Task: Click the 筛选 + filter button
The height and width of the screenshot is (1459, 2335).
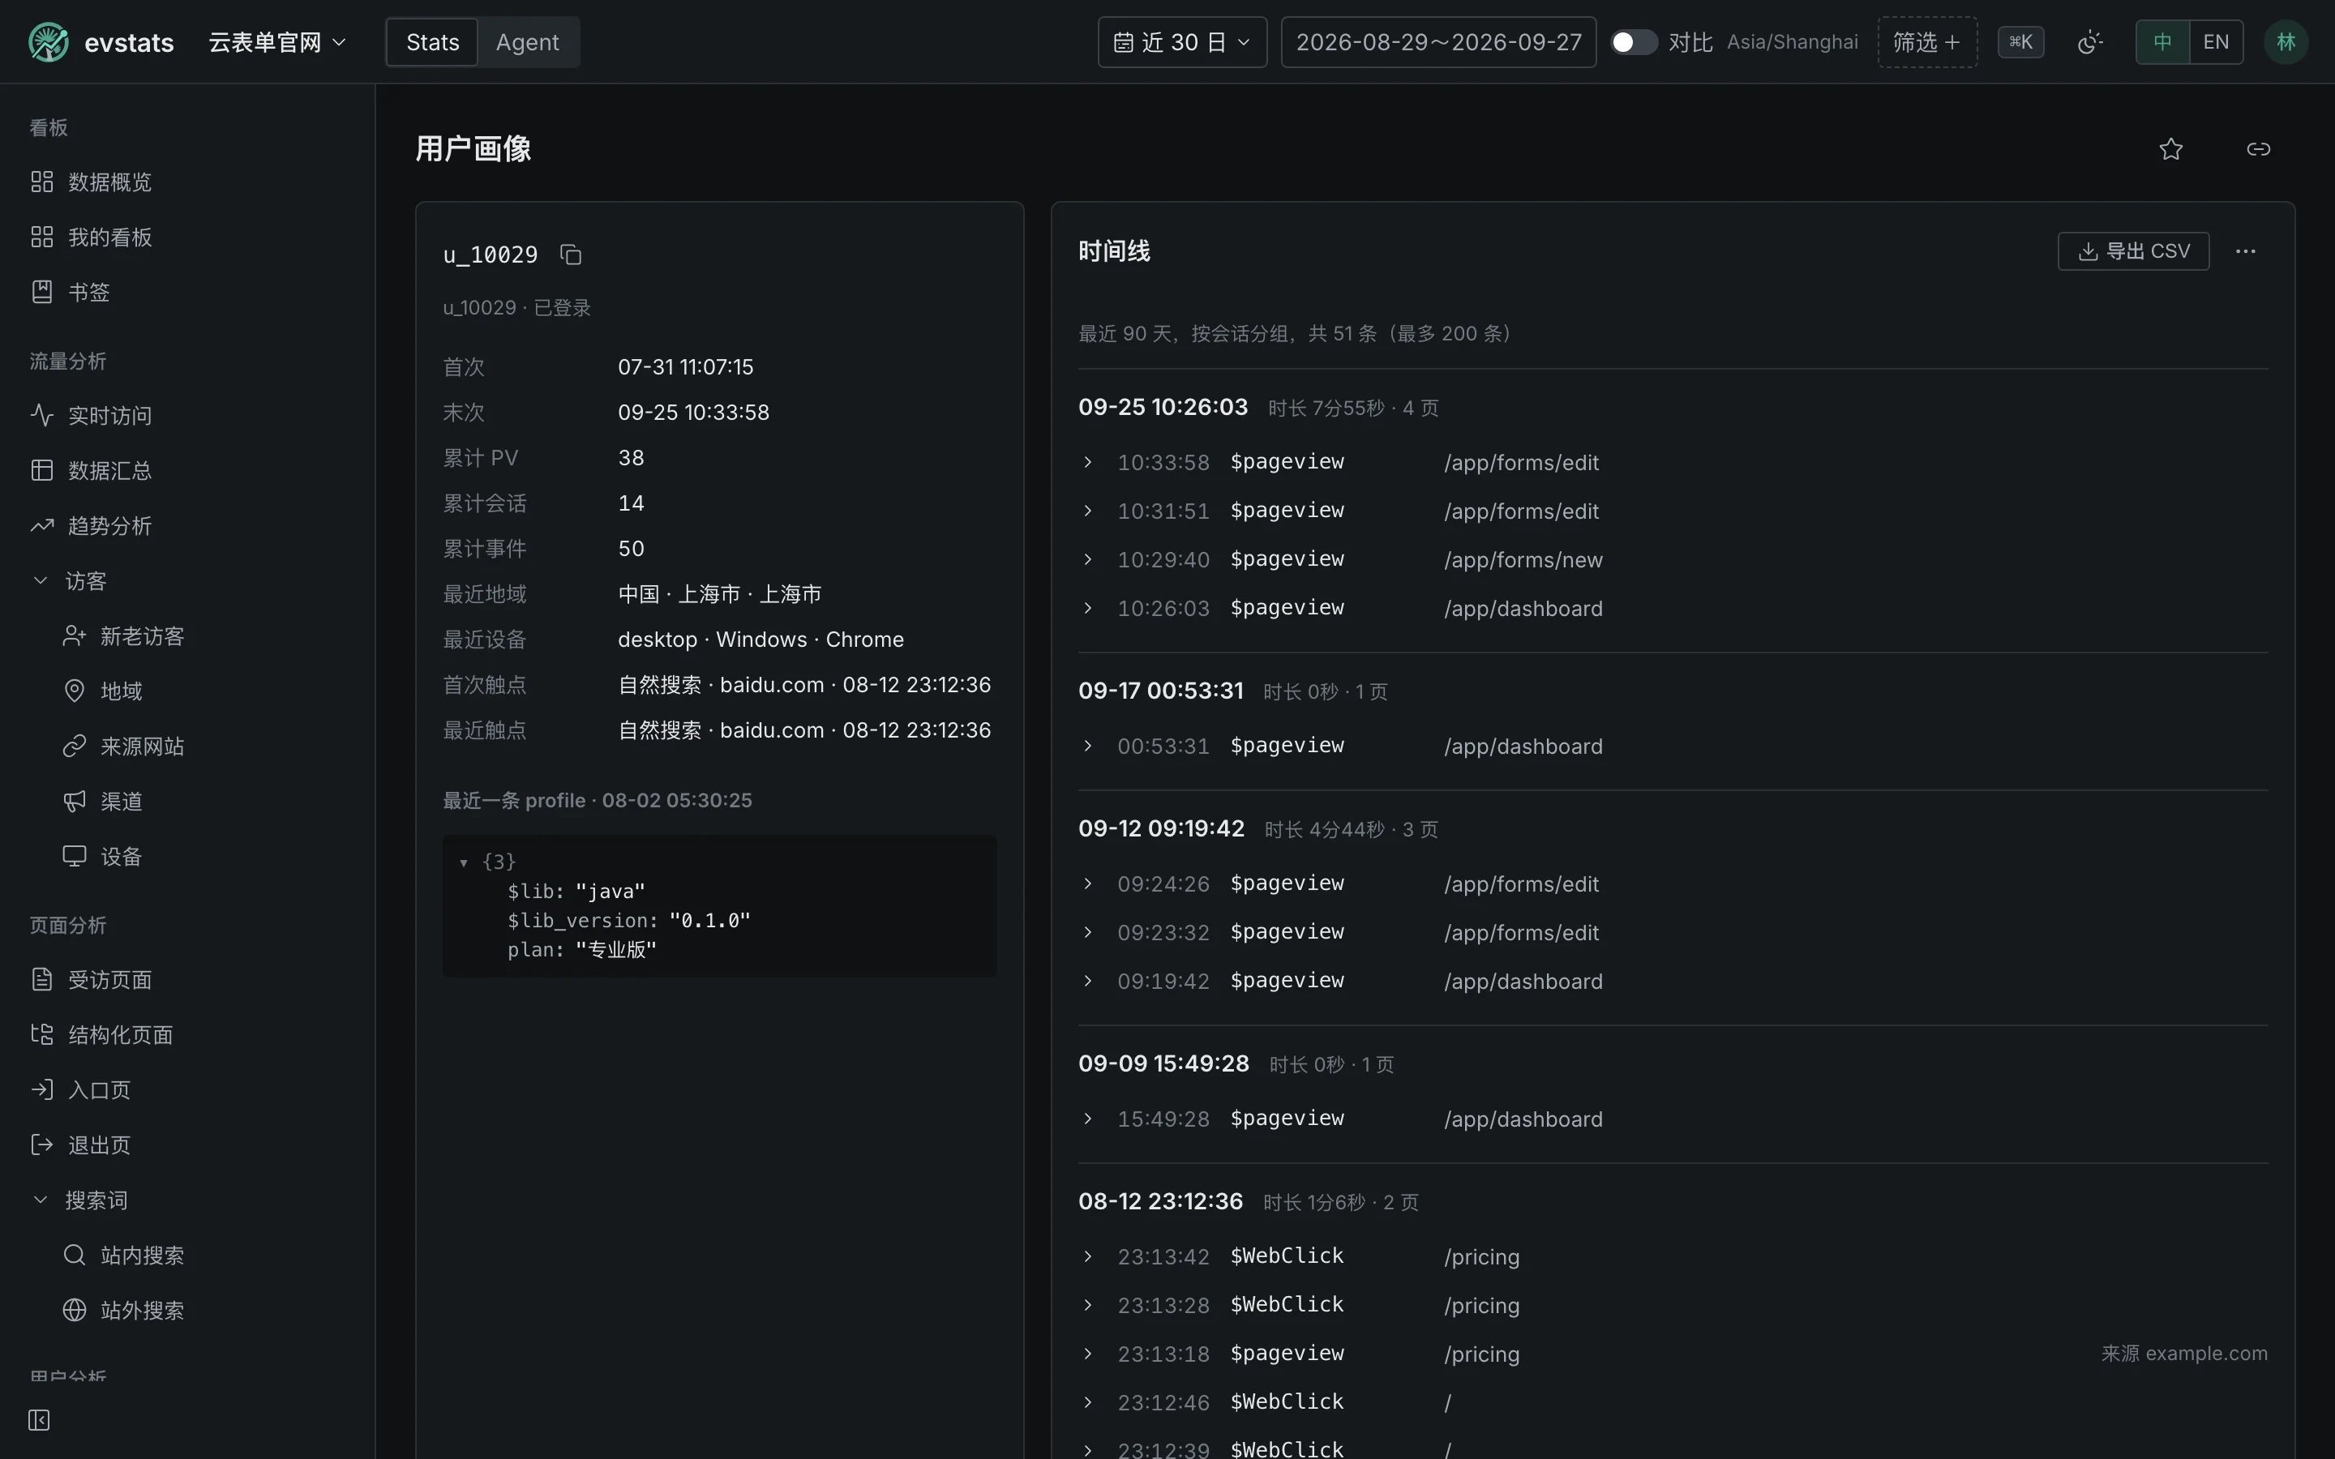Action: pyautogui.click(x=1927, y=42)
